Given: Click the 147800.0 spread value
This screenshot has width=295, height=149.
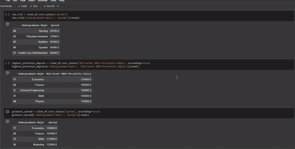Looking at the screenshot, I should 52,134.
